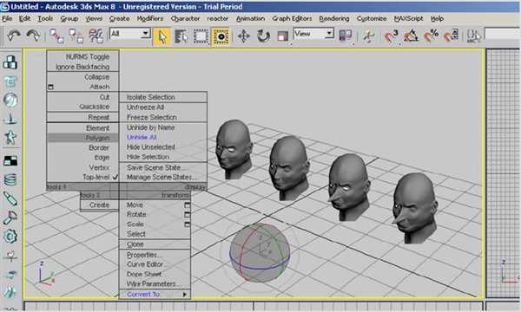
Task: Open the 'View' reference coordinate dropdown
Action: [x=329, y=34]
